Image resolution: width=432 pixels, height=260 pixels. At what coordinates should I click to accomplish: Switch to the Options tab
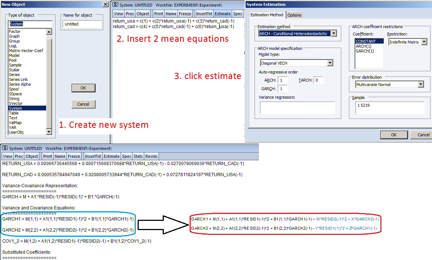[x=294, y=15]
